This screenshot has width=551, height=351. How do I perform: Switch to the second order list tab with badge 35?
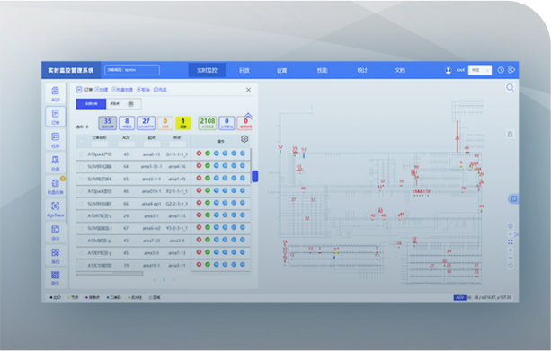pos(123,104)
